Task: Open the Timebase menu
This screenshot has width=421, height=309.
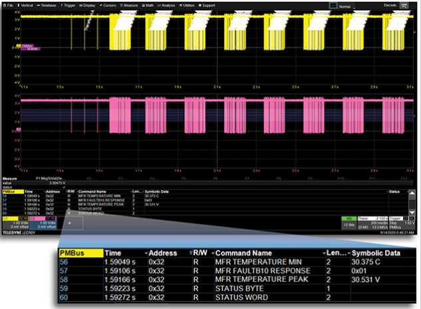Action: 47,5
